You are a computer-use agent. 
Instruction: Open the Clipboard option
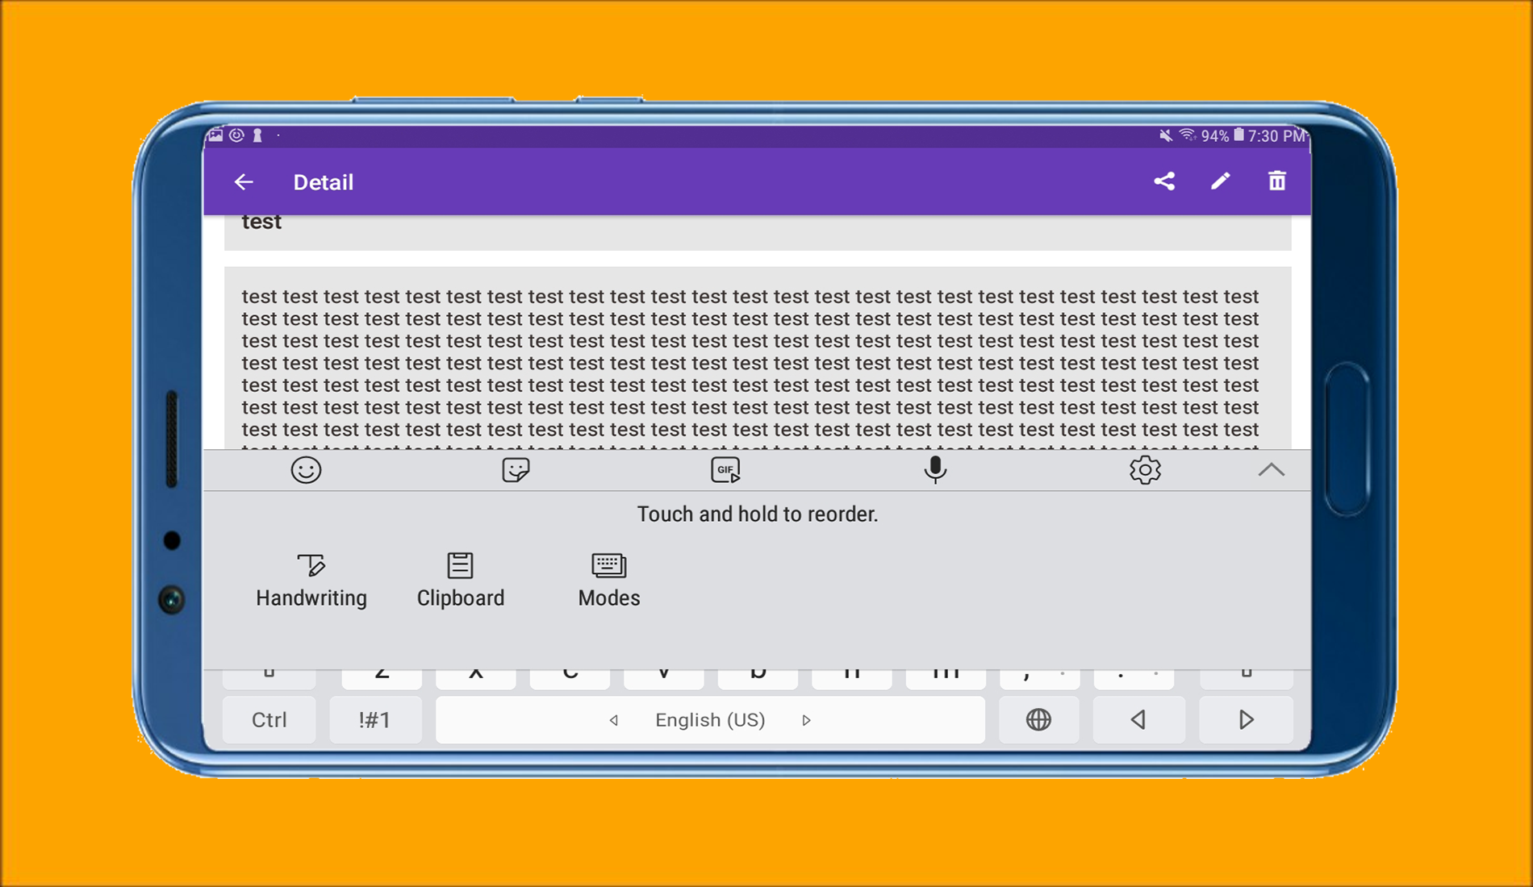[x=461, y=581]
